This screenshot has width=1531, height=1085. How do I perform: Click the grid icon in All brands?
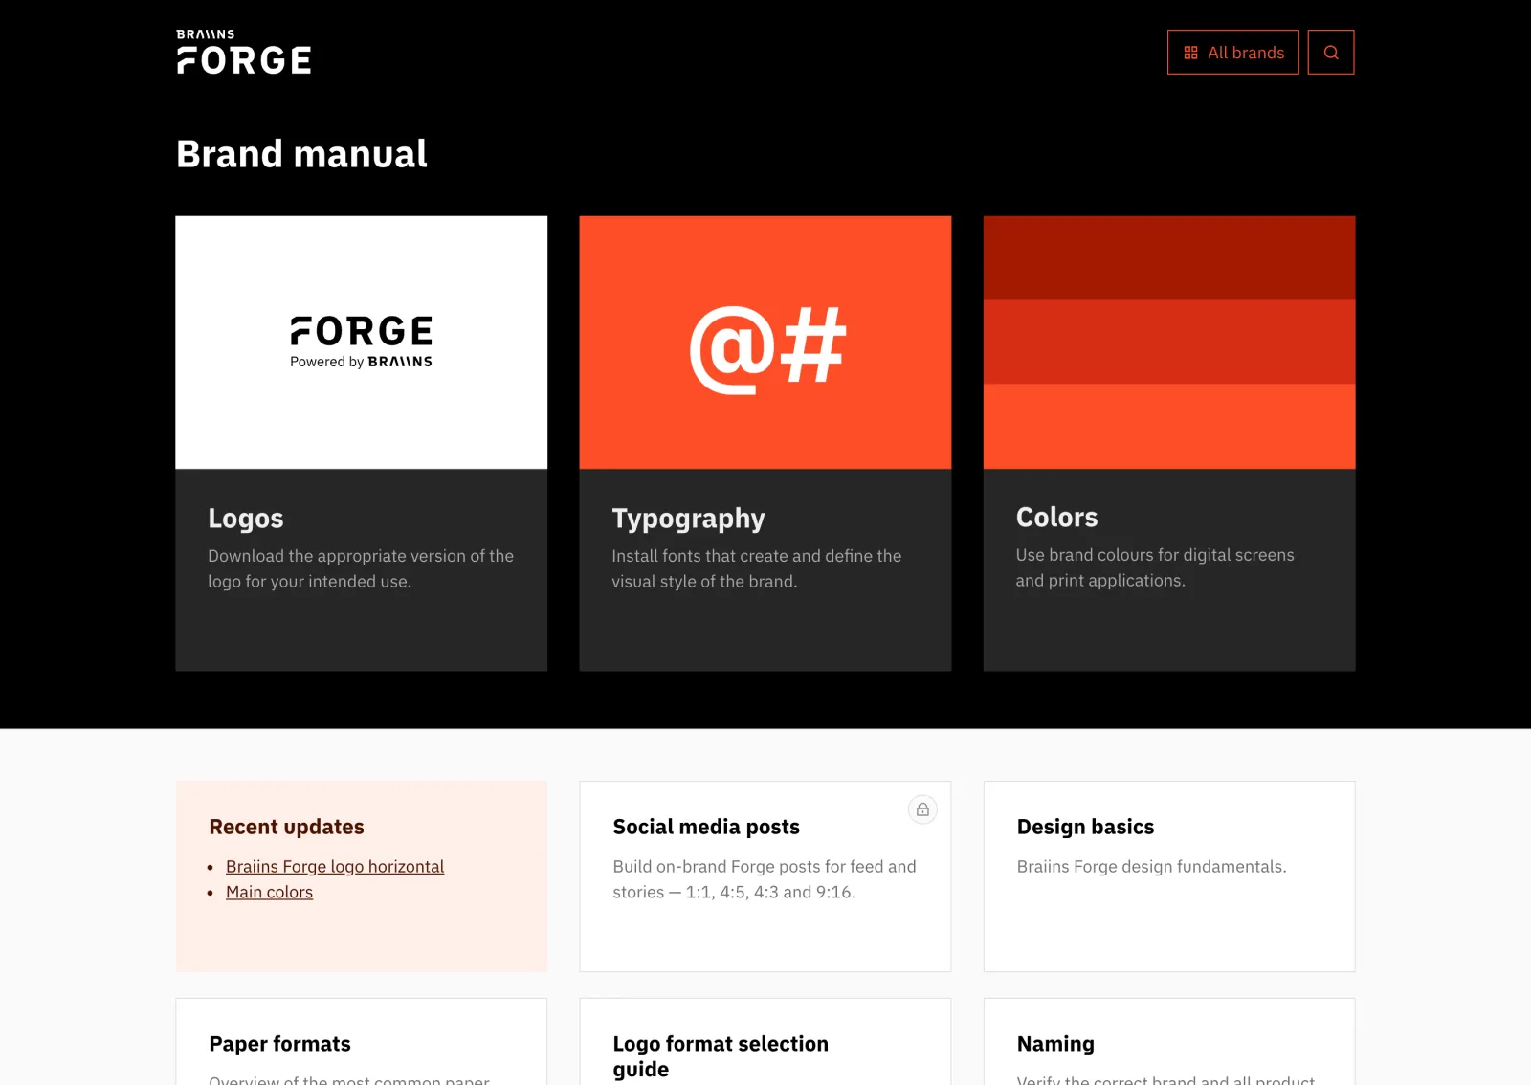1190,53
